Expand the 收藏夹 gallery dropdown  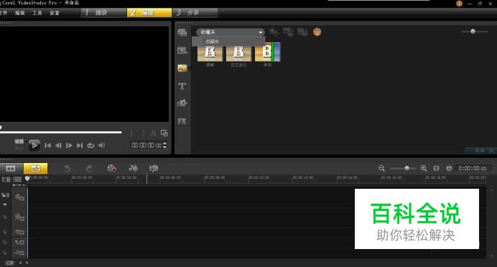pyautogui.click(x=231, y=32)
